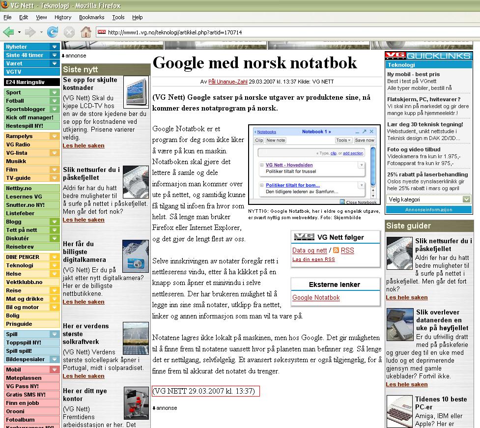Open Les hele saken under datanerden guide
This screenshot has width=480, height=428.
pos(406,384)
